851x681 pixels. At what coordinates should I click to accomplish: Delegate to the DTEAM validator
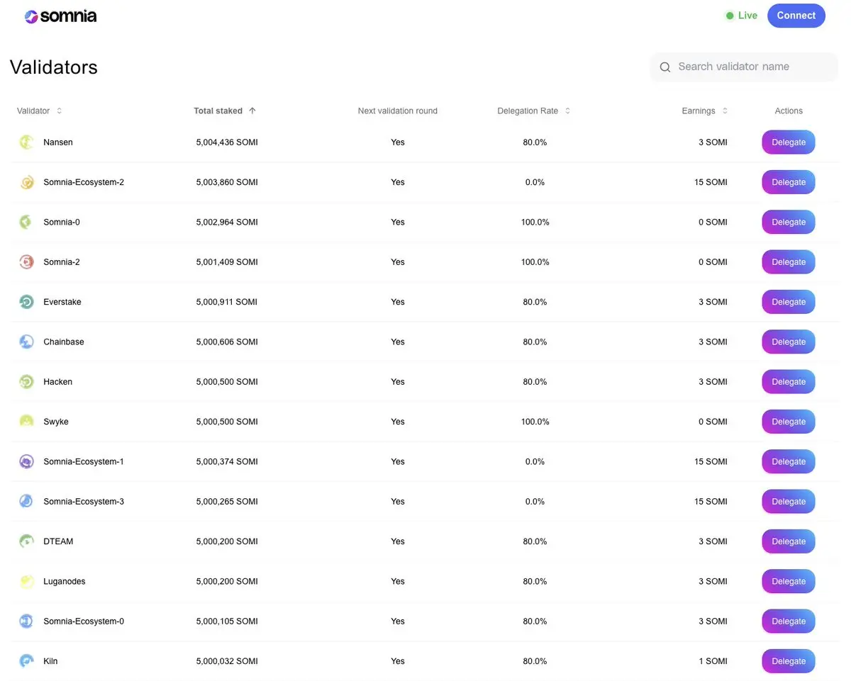point(789,541)
